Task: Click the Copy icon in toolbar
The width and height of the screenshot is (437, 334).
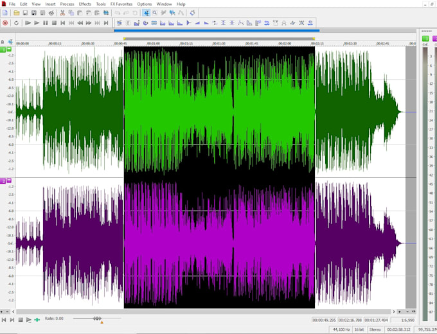Action: pos(71,13)
